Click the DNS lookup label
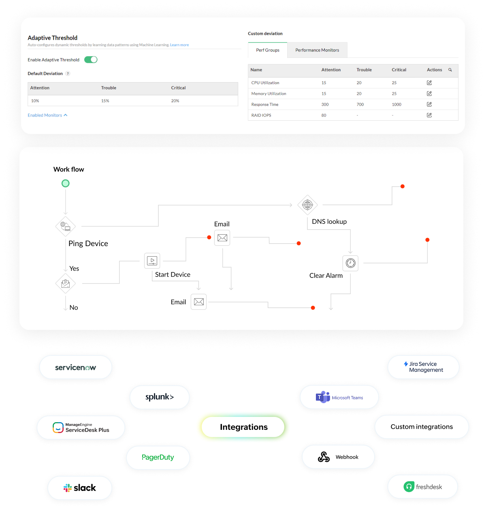The height and width of the screenshot is (508, 486). pos(329,222)
